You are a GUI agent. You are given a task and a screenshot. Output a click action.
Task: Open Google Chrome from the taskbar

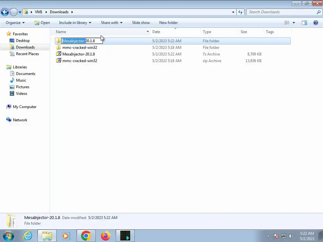point(86,236)
